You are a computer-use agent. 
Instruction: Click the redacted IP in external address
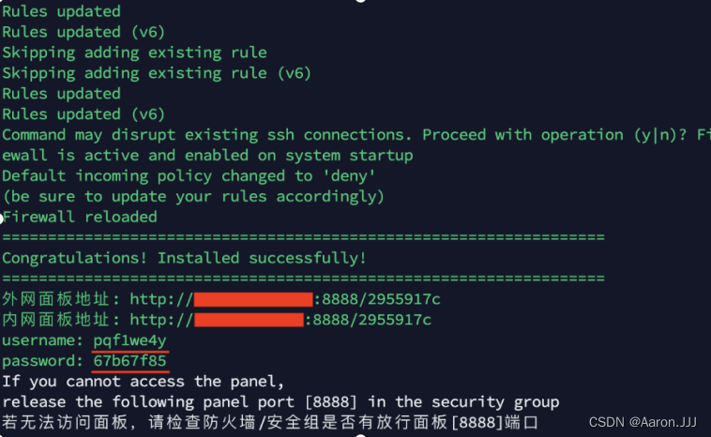(x=252, y=299)
